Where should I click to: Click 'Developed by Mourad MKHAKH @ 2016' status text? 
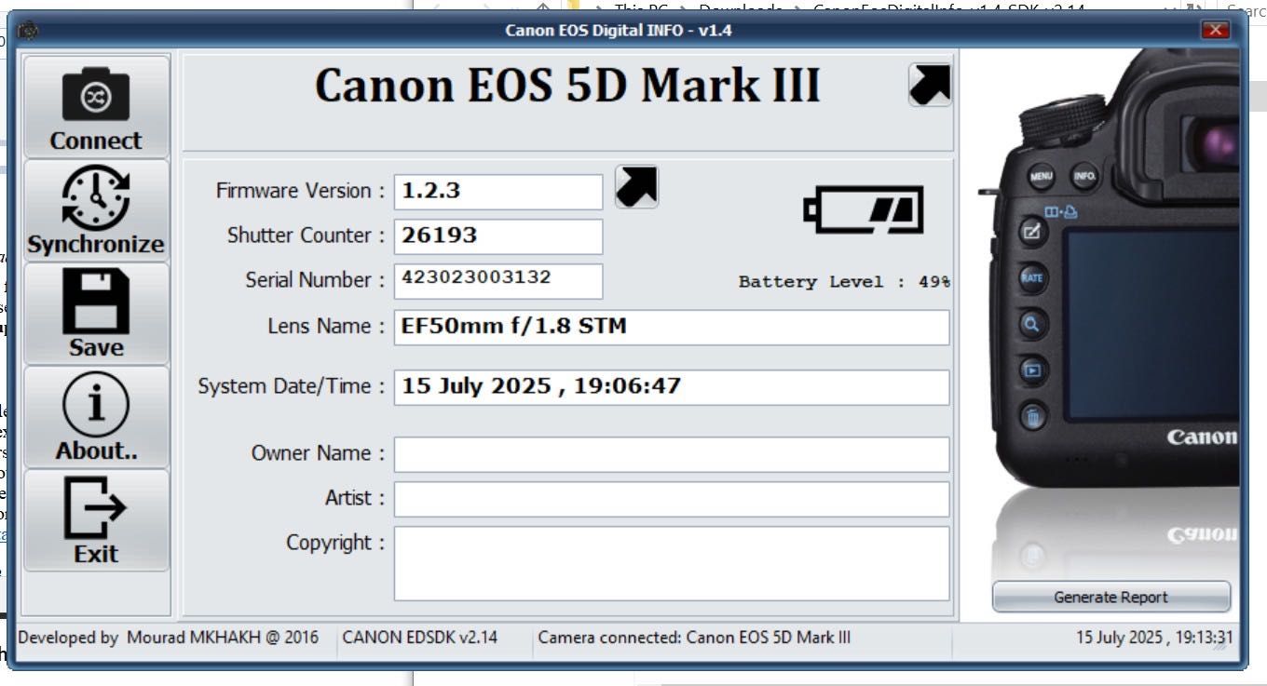tap(168, 638)
